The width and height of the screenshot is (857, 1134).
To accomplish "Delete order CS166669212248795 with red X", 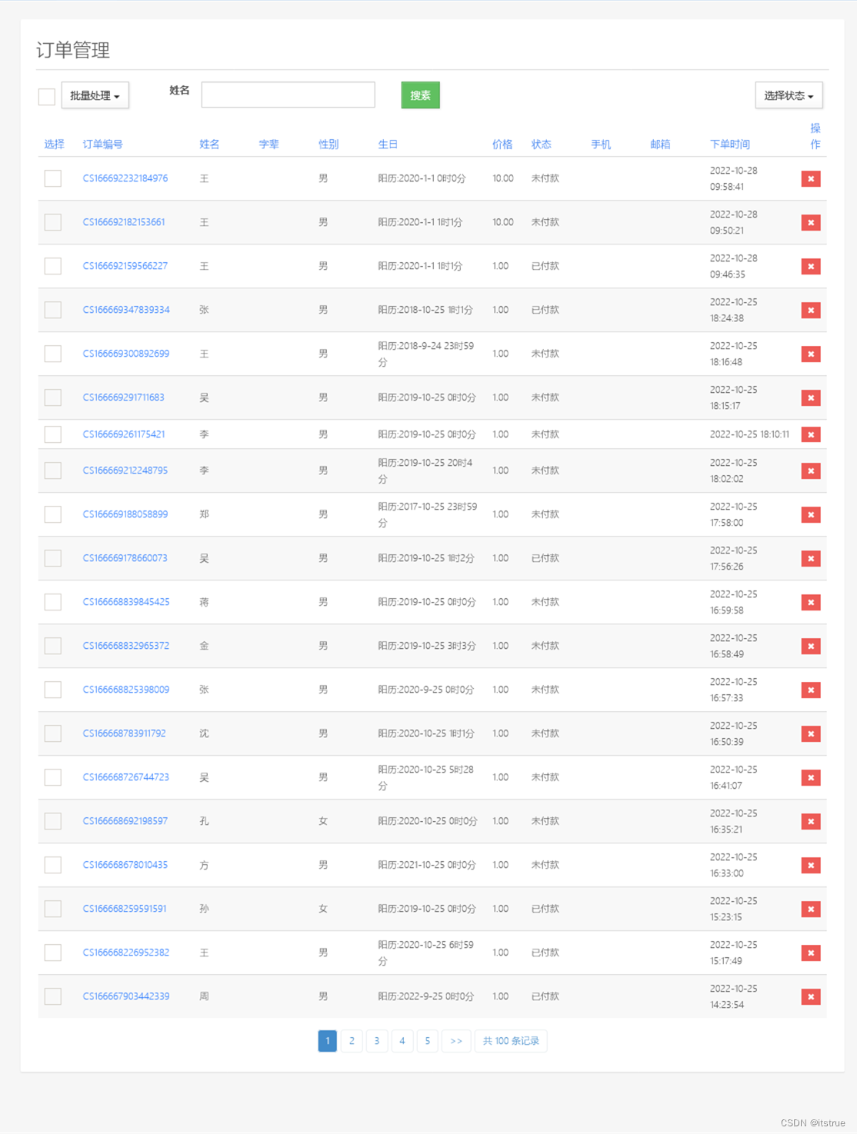I will [811, 471].
